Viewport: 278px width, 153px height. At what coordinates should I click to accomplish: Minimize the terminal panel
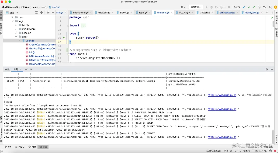[x=272, y=69]
